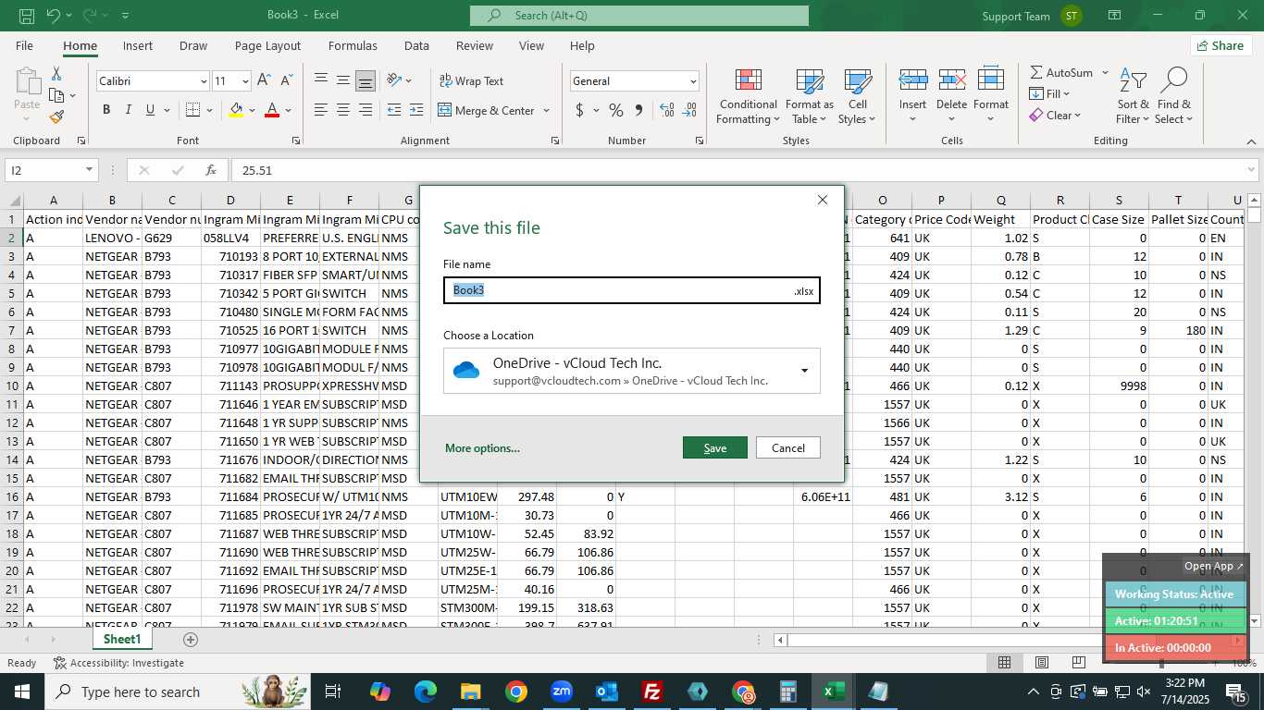Select the Sheet1 tab

(122, 639)
